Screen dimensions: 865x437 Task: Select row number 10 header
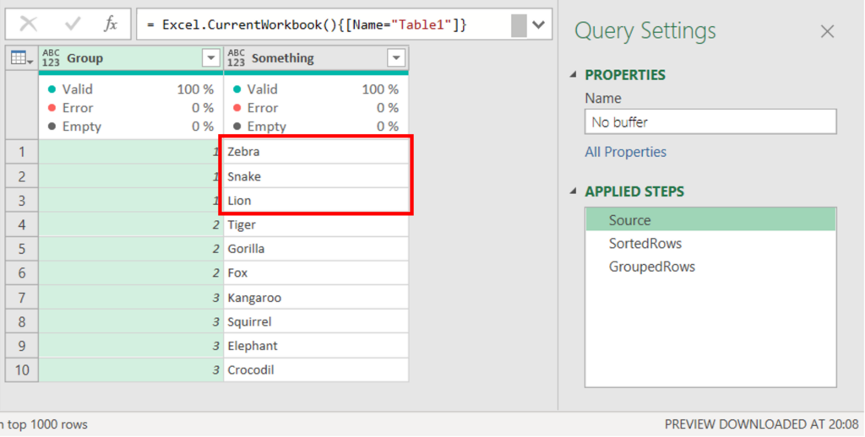point(22,370)
